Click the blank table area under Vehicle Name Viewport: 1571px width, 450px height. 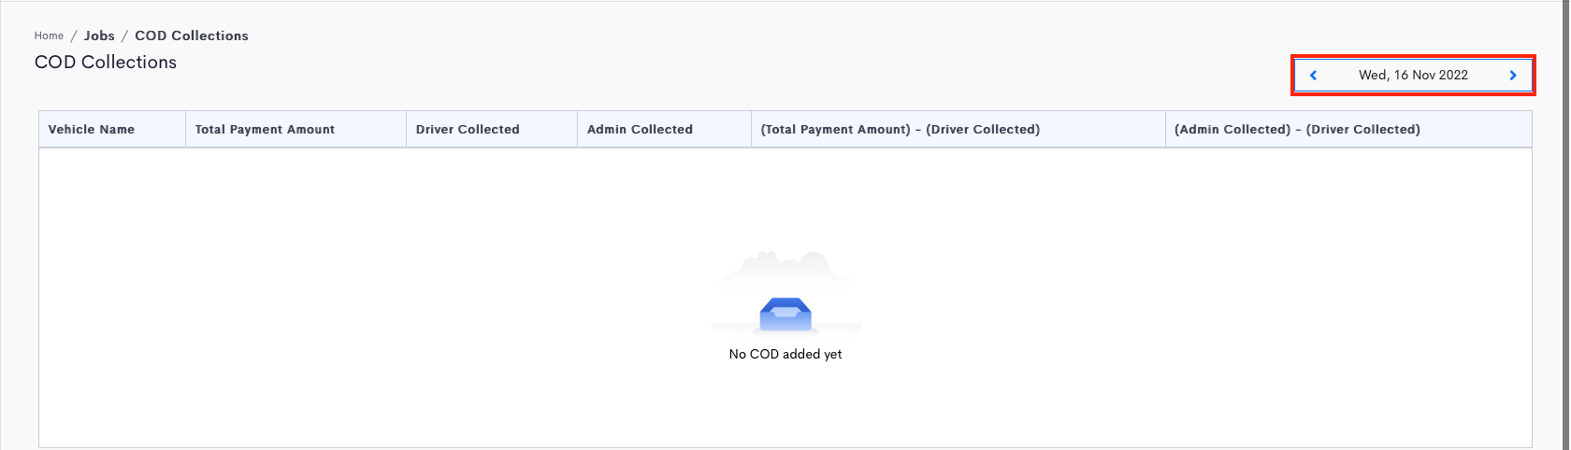[112, 297]
